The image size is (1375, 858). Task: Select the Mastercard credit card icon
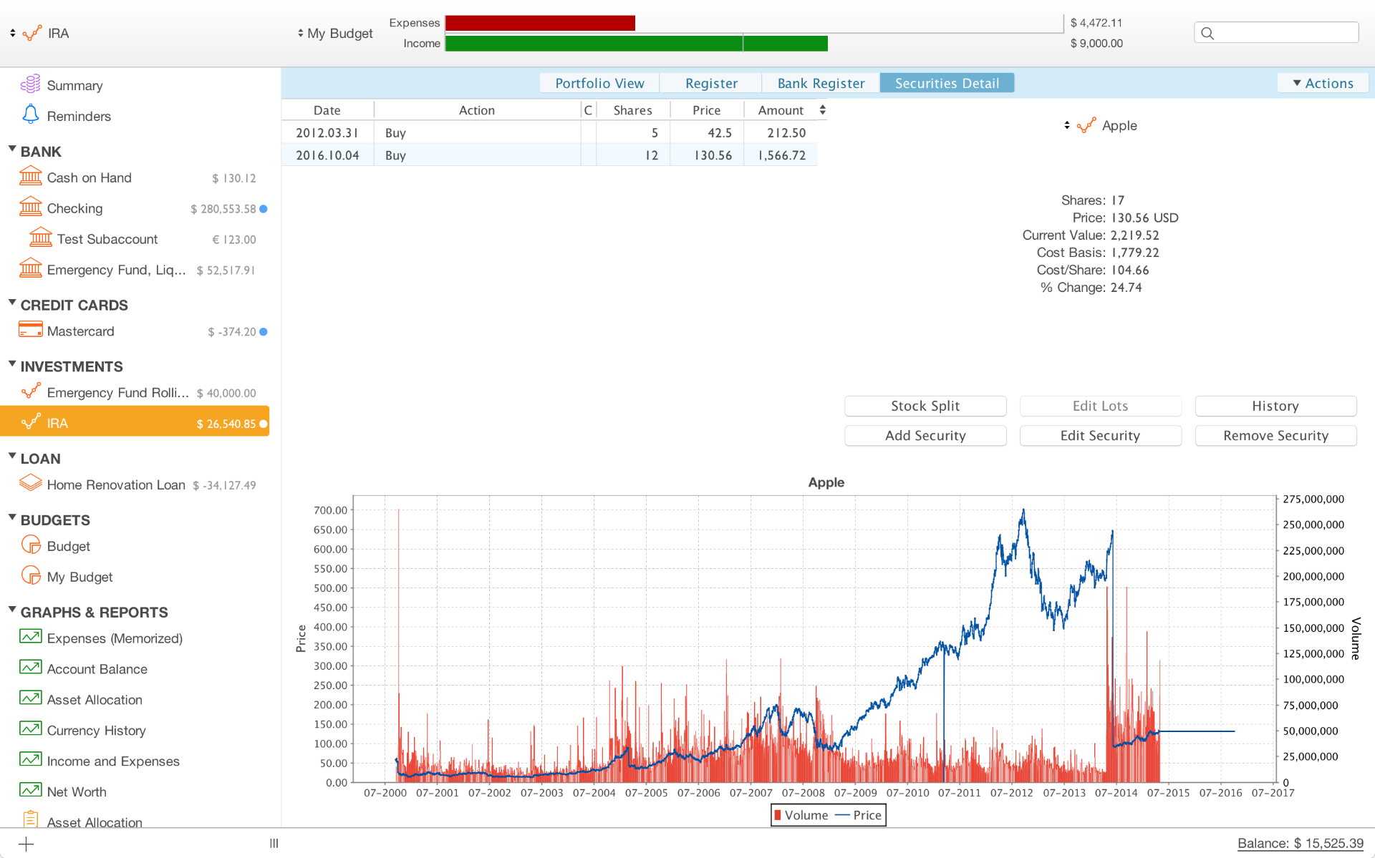(x=30, y=330)
